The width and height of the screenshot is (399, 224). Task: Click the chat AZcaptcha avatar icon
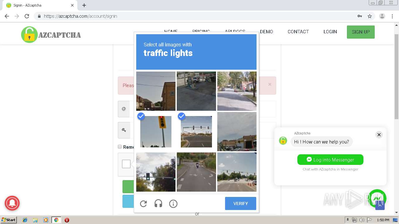(283, 141)
